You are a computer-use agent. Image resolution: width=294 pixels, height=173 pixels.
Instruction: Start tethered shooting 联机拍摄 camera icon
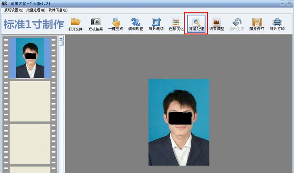tap(96, 24)
